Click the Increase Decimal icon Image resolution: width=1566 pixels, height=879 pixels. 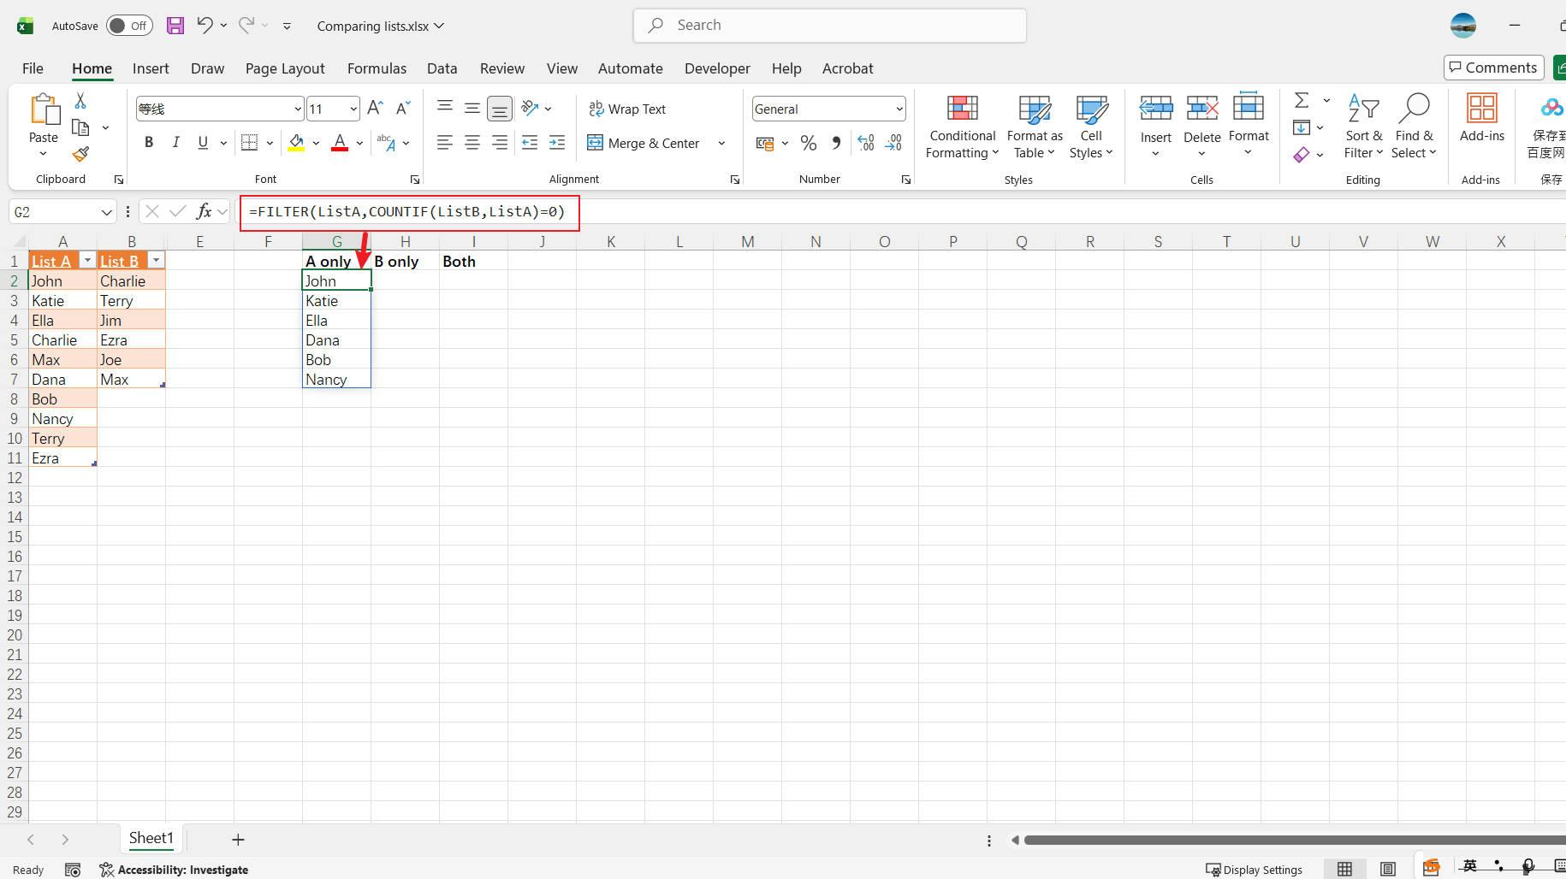coord(866,144)
